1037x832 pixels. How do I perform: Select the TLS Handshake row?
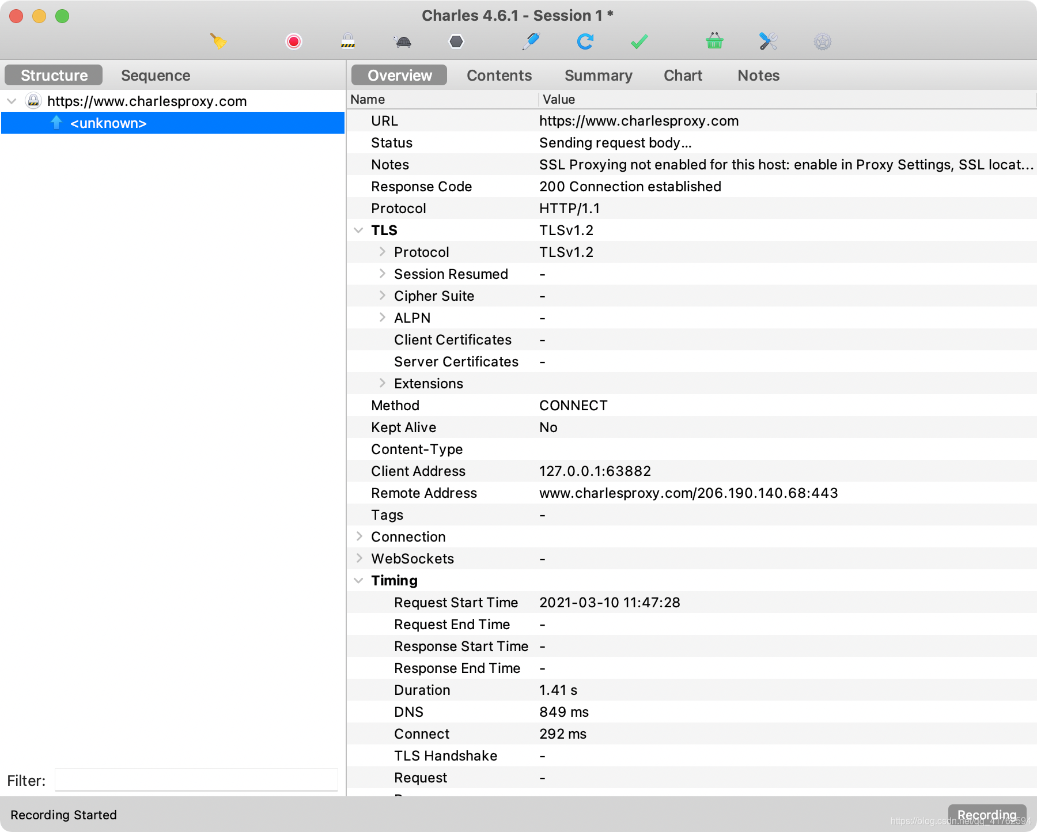[691, 756]
